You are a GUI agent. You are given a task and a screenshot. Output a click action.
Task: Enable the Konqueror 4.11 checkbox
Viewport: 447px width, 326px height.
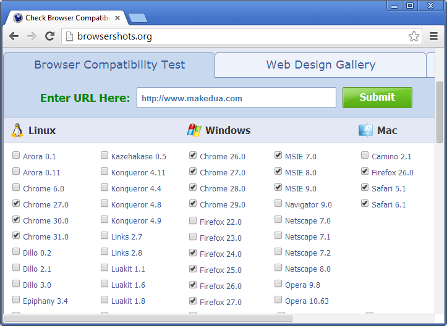click(x=104, y=171)
